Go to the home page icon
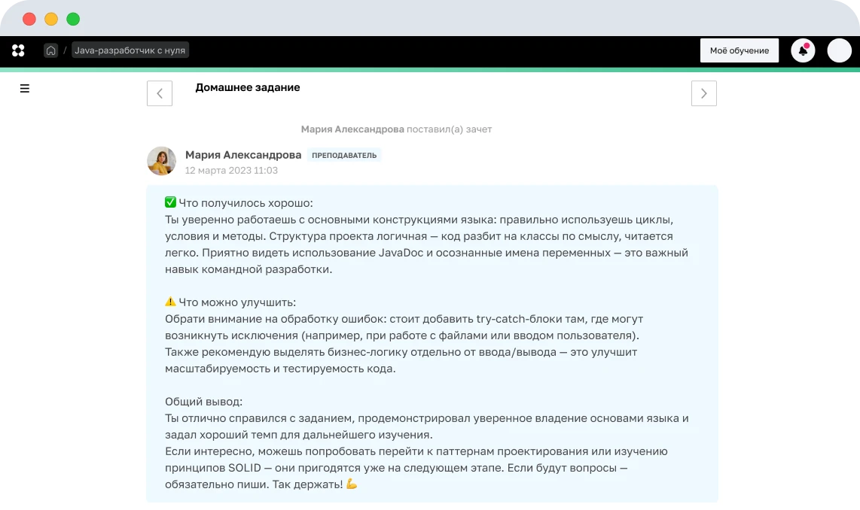The width and height of the screenshot is (860, 510). (50, 50)
